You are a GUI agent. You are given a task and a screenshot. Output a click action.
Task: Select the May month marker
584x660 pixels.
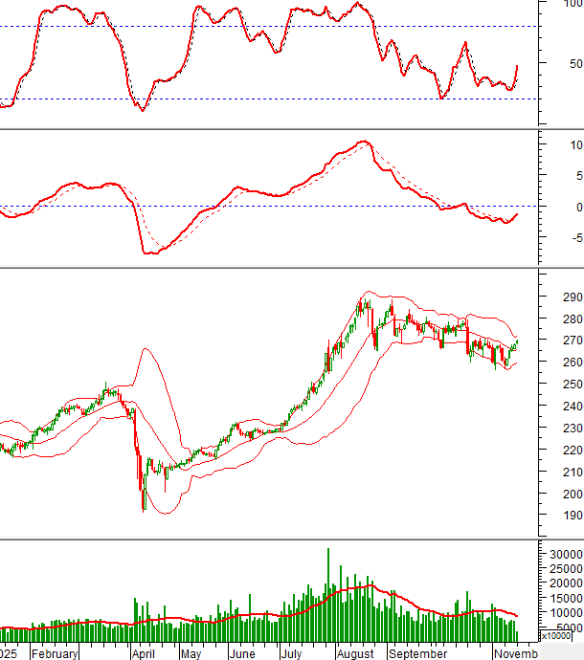pyautogui.click(x=191, y=654)
